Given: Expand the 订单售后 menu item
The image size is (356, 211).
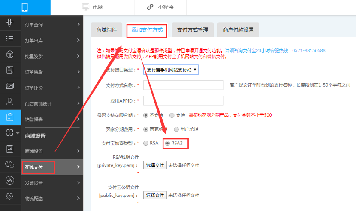Looking at the screenshot, I should pos(52,72).
